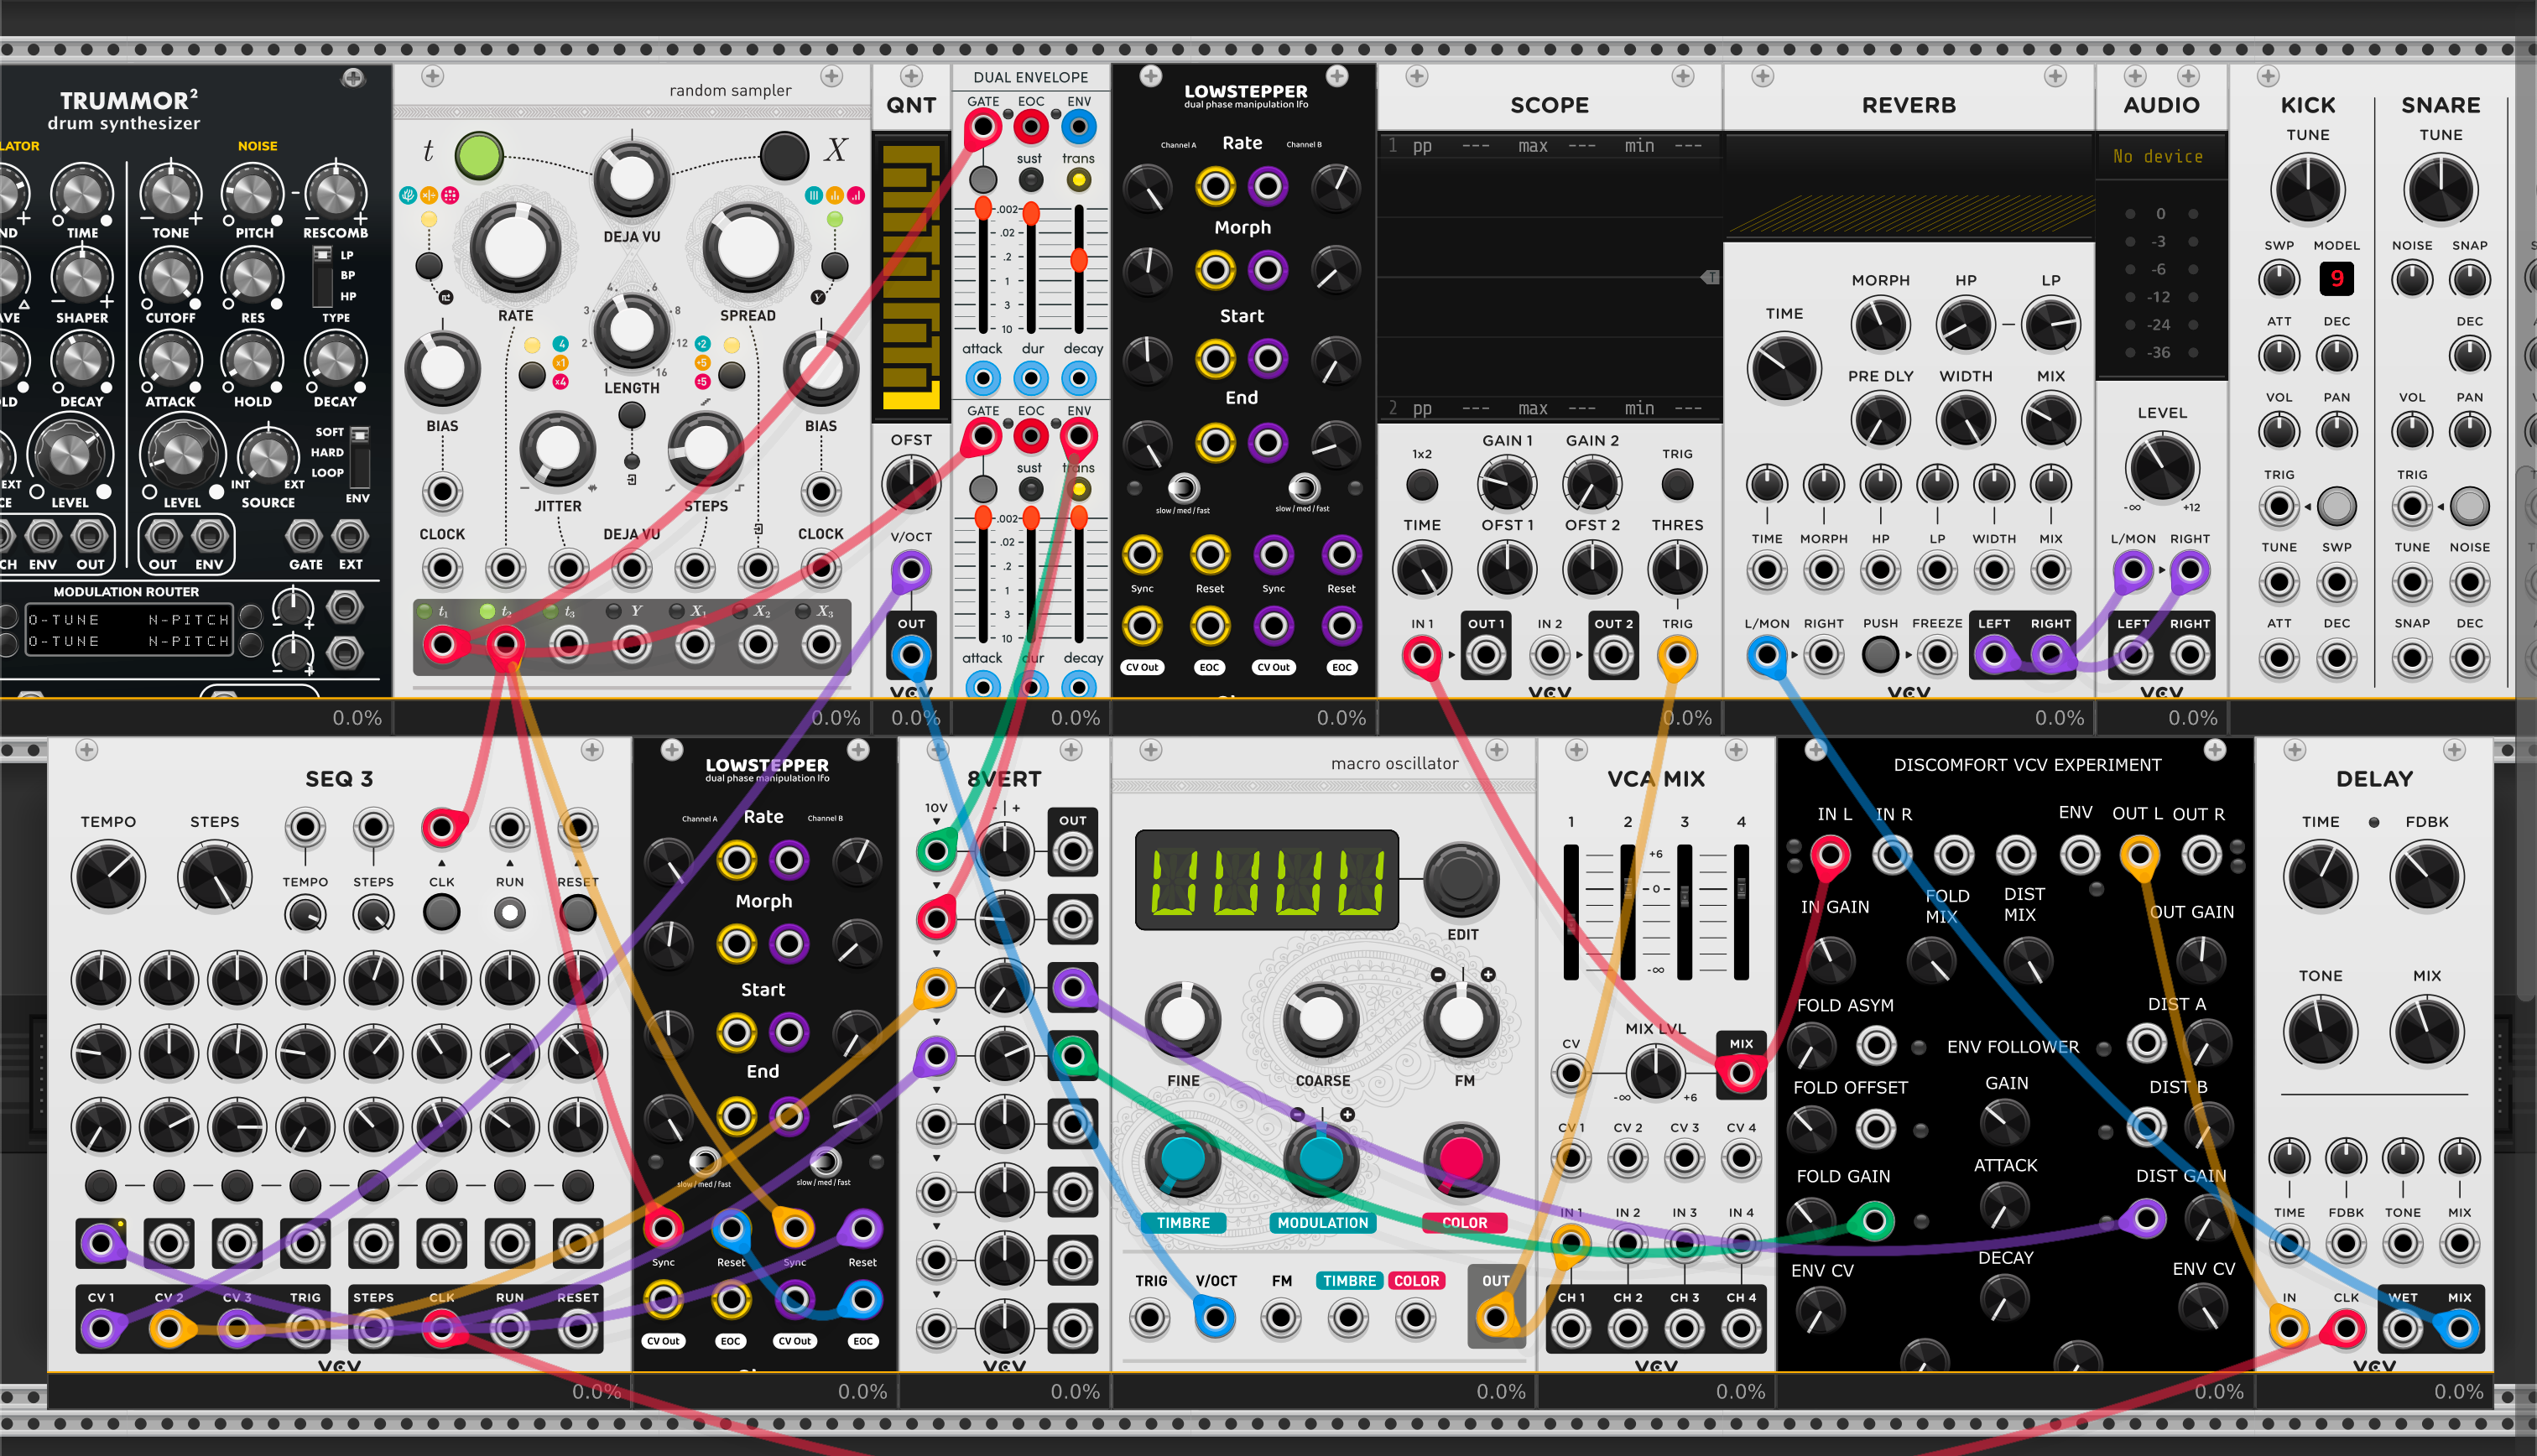Click the pink dice grid icon on random sampler
The width and height of the screenshot is (2537, 1456).
point(450,196)
